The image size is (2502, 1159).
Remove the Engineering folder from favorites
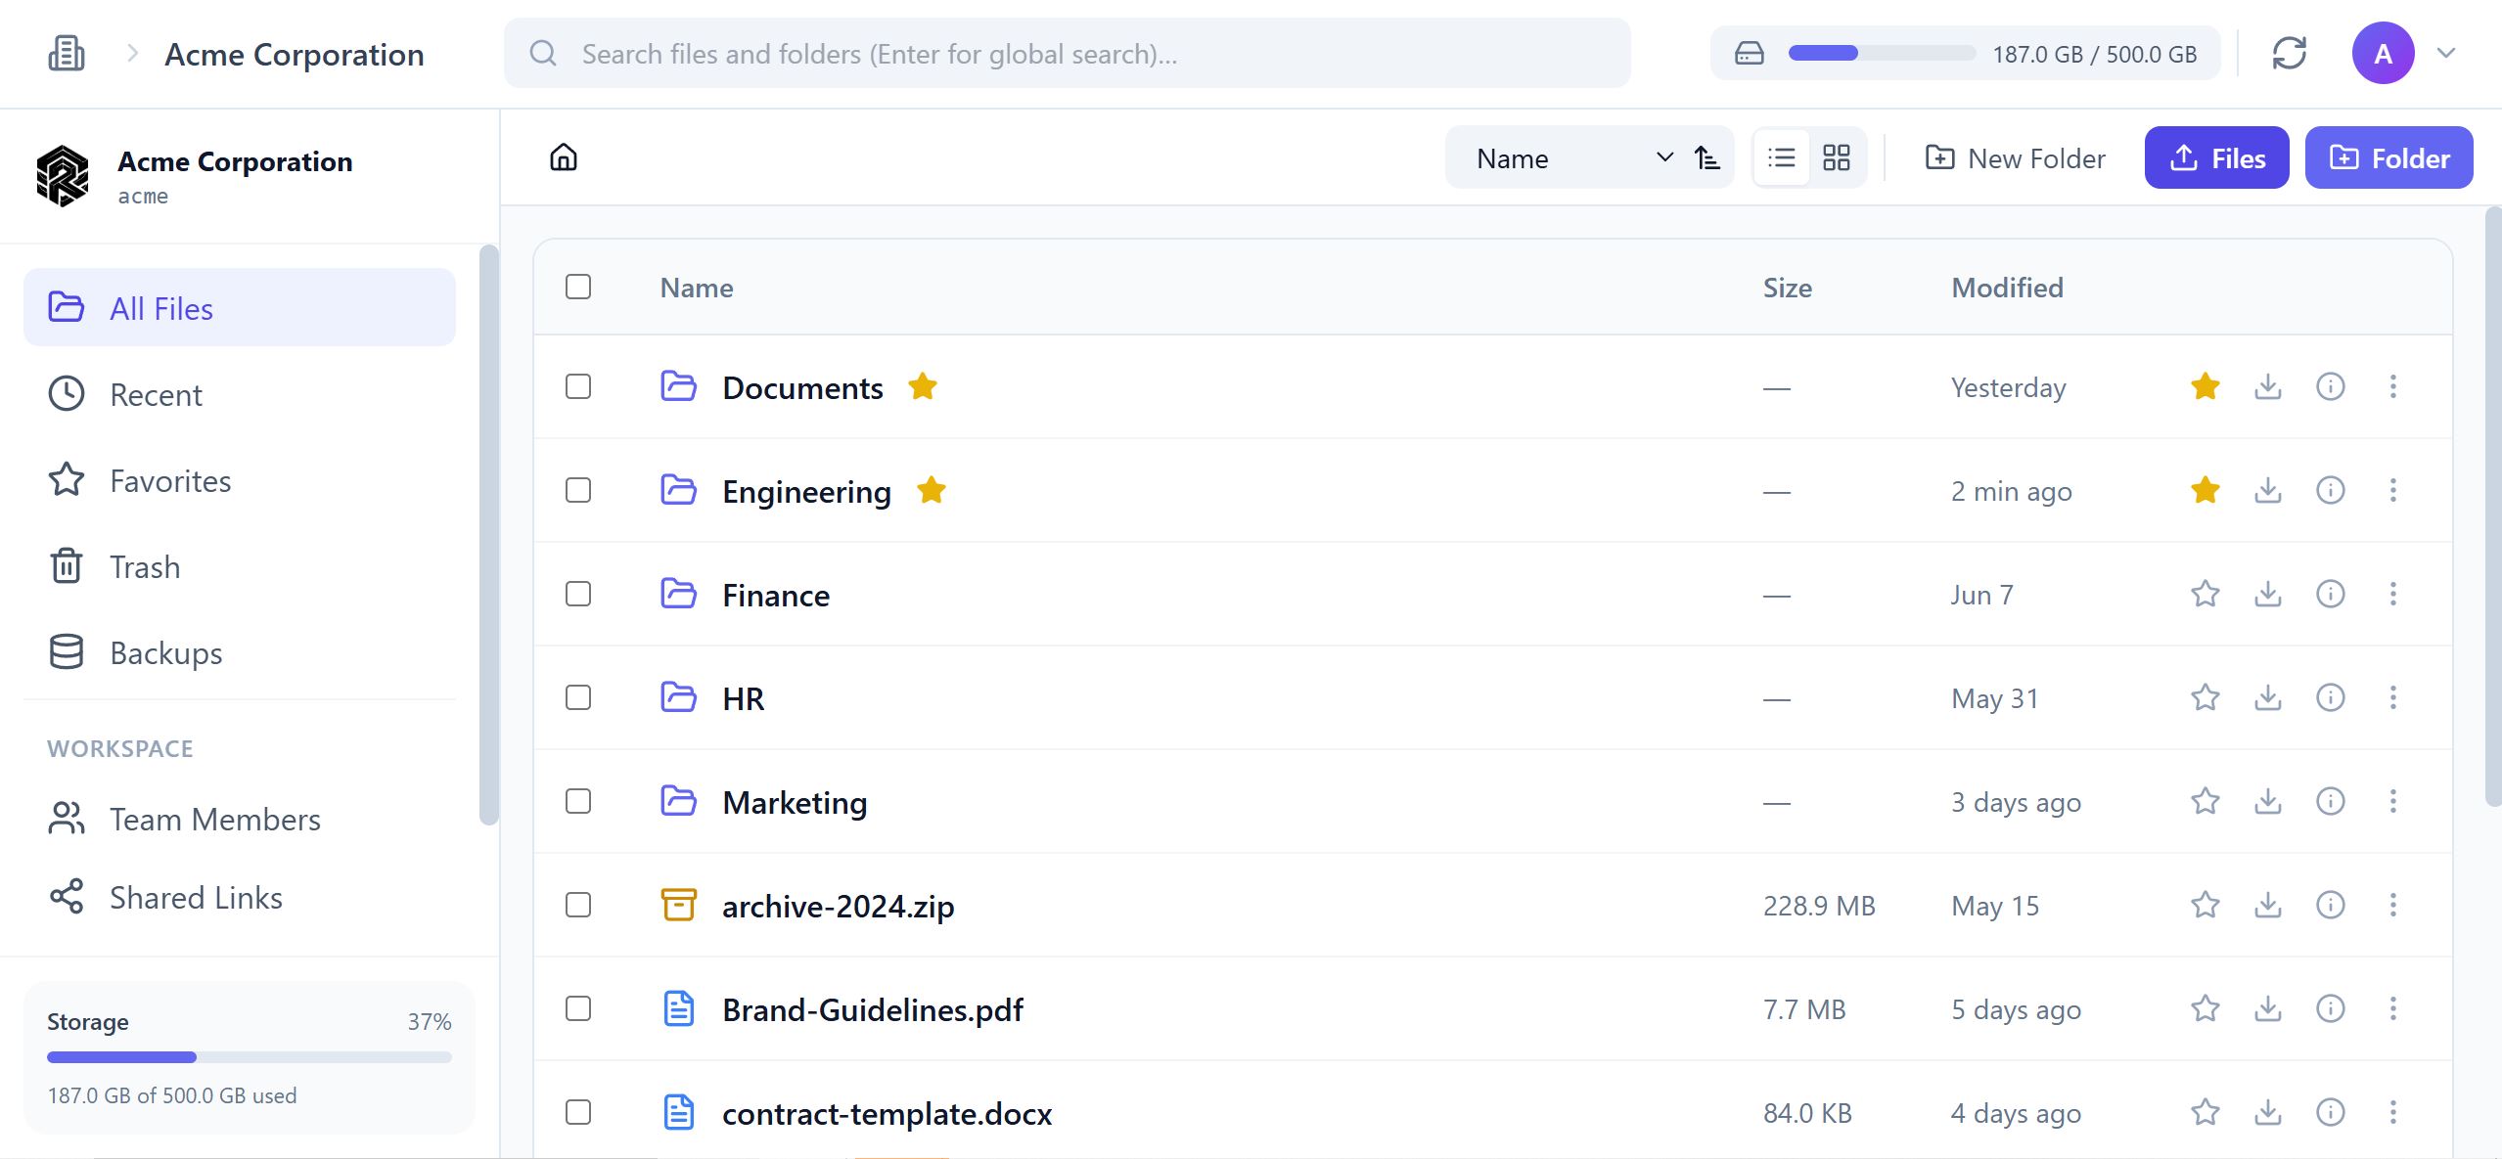pos(2205,490)
